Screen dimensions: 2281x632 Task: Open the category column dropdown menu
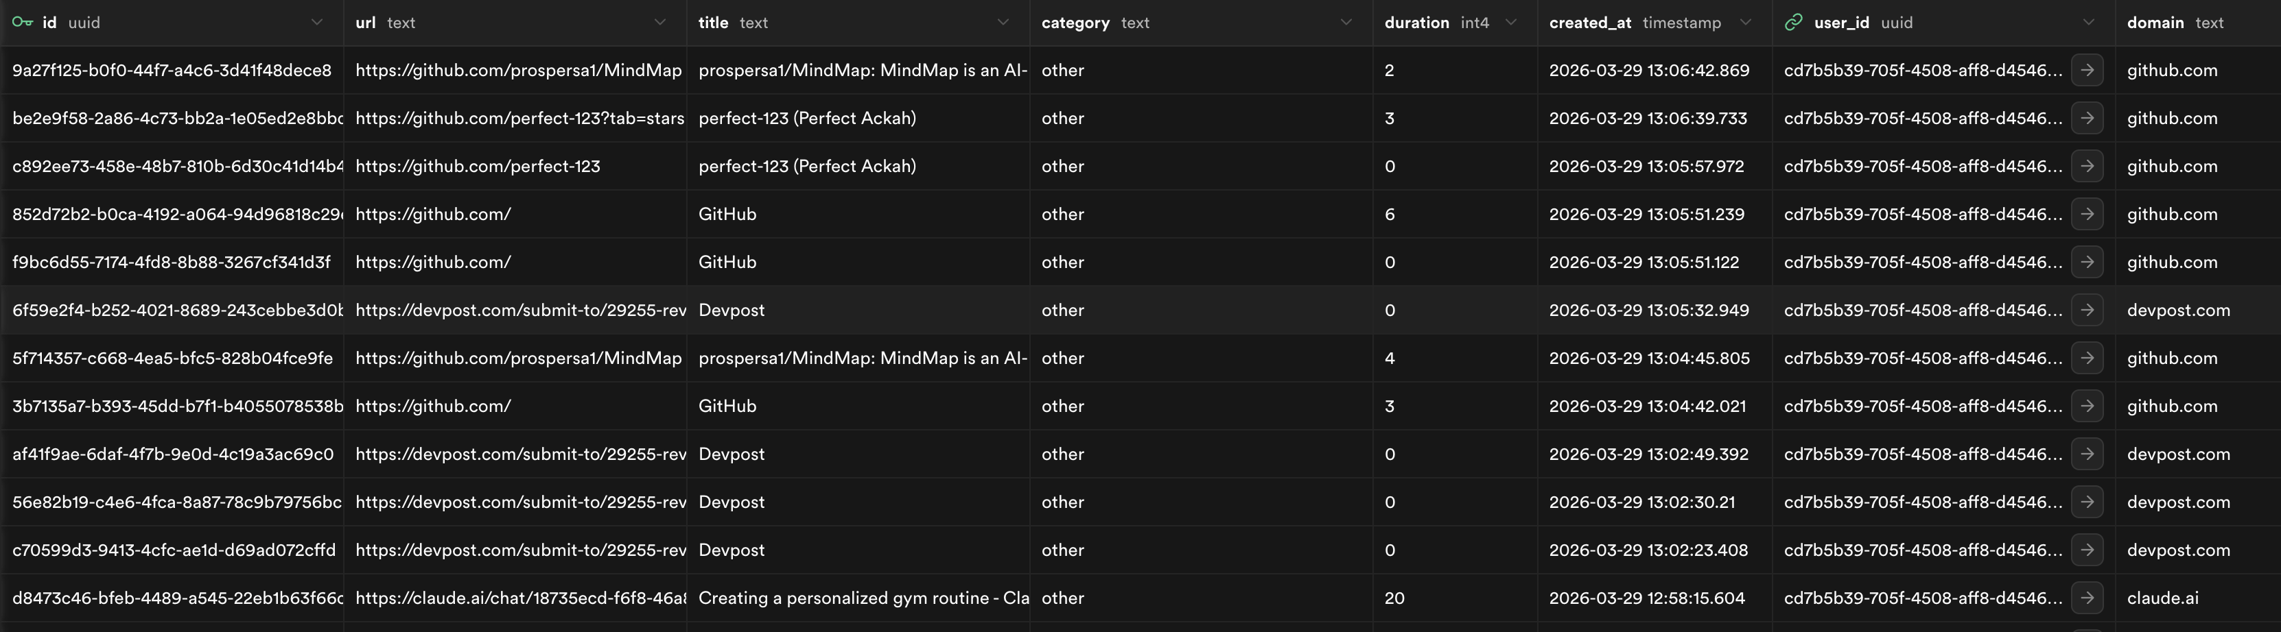click(1346, 22)
